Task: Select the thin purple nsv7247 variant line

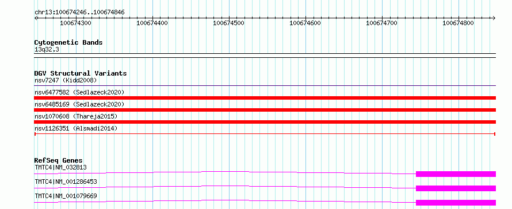Action: [265, 86]
